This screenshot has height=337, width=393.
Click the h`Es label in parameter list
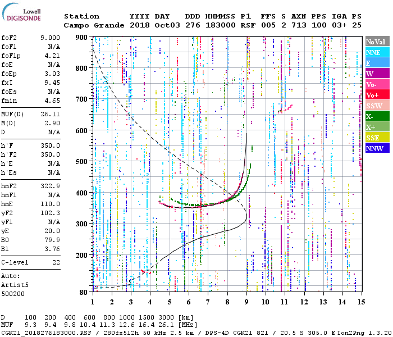[x=9, y=173]
